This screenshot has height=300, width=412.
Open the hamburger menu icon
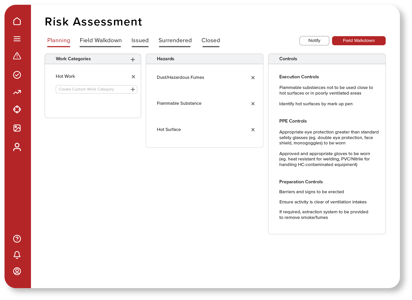click(x=17, y=39)
